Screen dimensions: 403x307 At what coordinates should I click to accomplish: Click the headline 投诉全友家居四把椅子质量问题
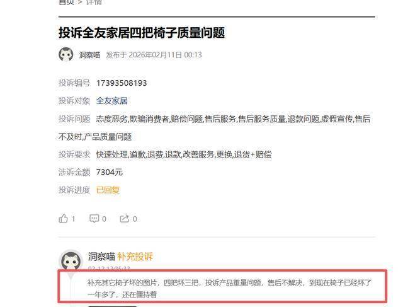pos(142,33)
